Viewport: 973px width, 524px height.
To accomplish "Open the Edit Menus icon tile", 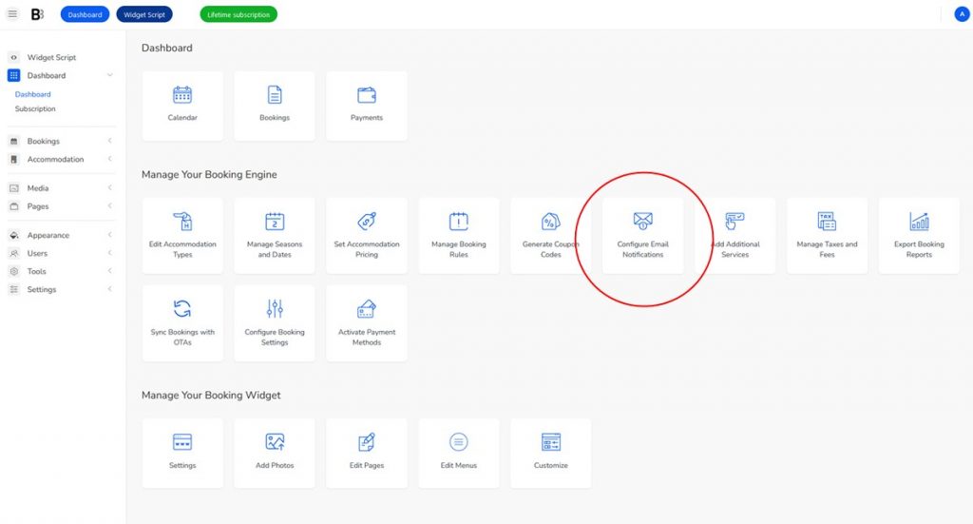I will click(458, 442).
